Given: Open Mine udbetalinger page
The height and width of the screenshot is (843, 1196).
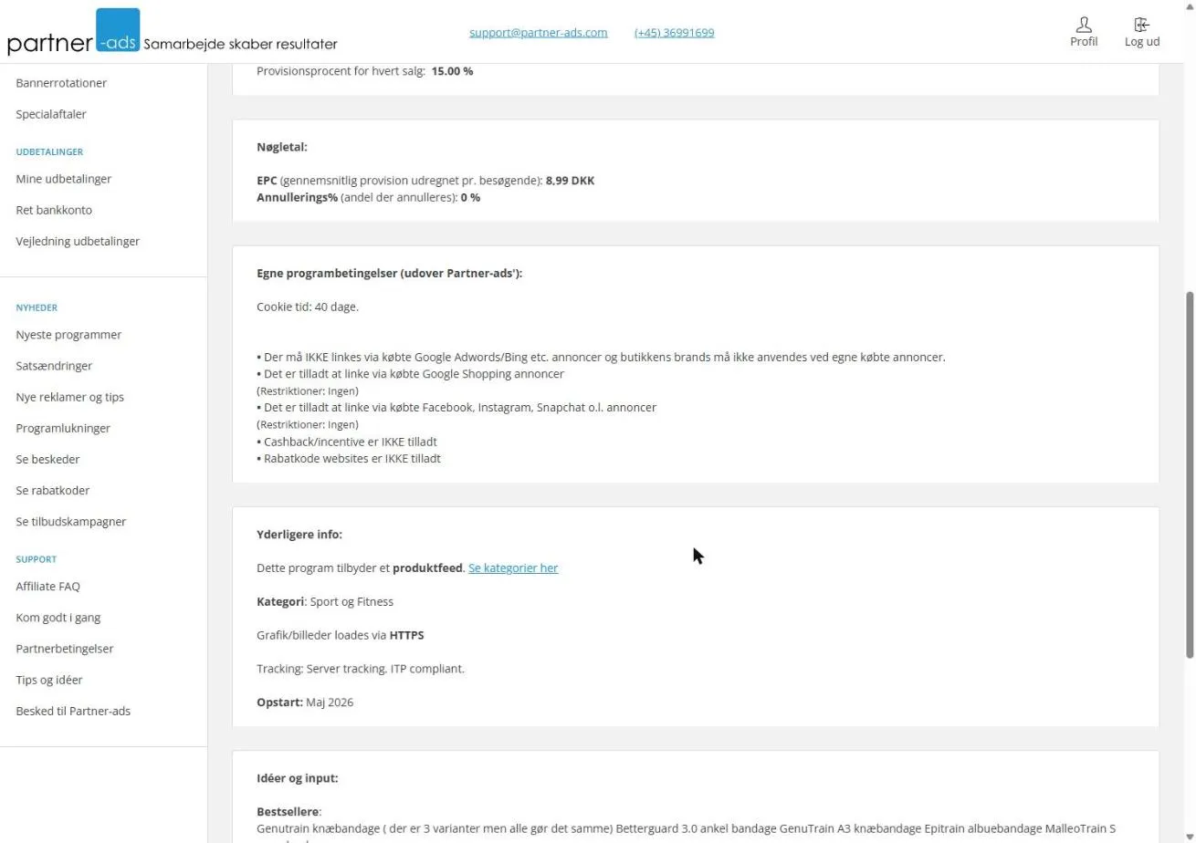Looking at the screenshot, I should [x=64, y=179].
